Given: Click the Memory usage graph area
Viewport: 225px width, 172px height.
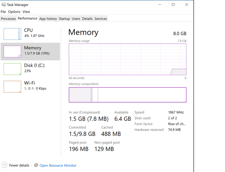Looking at the screenshot, I should coord(127,59).
